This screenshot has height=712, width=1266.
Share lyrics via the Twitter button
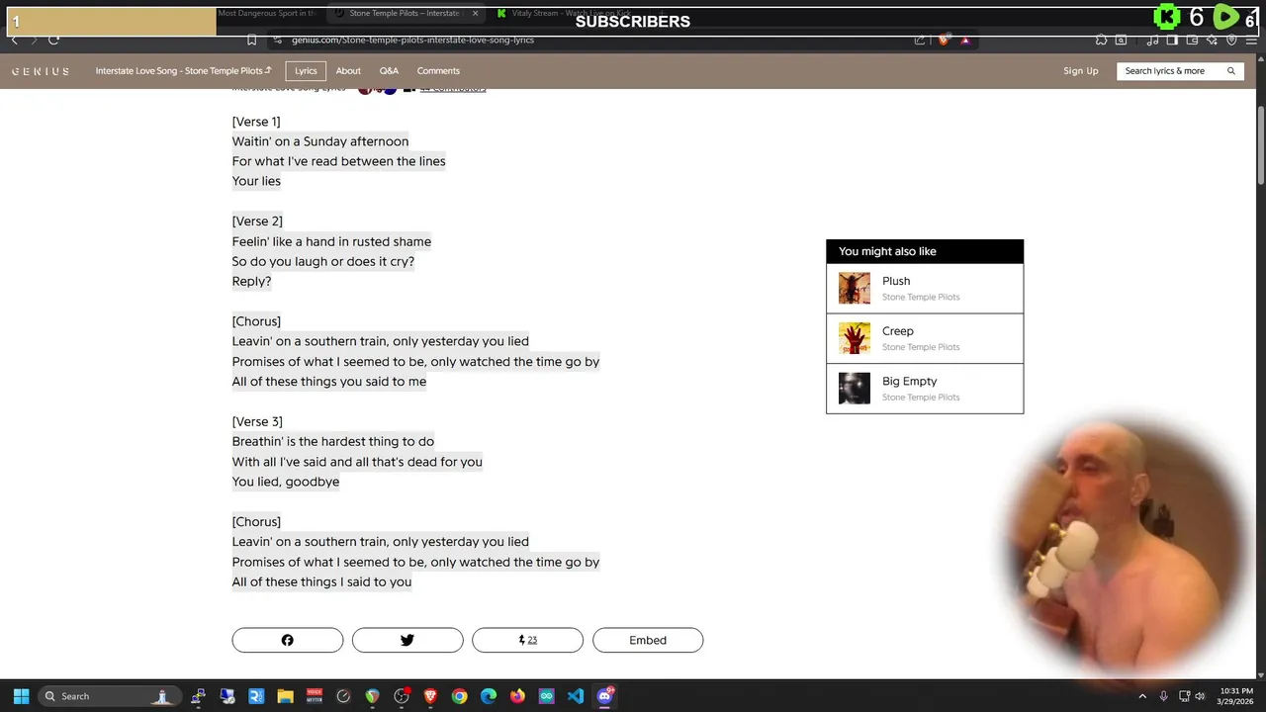407,640
